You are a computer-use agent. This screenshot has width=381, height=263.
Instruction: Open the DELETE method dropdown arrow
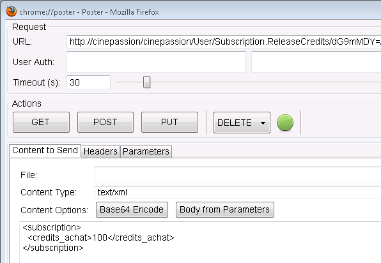263,123
